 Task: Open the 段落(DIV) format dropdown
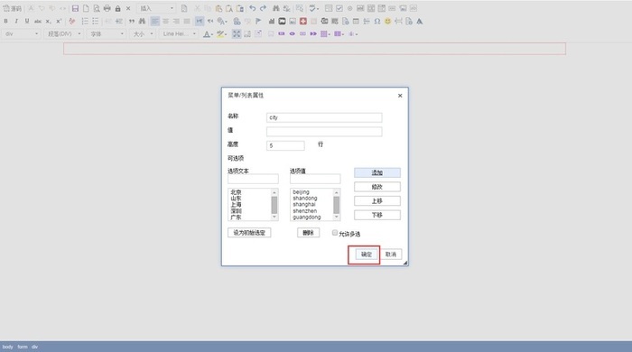(x=64, y=34)
